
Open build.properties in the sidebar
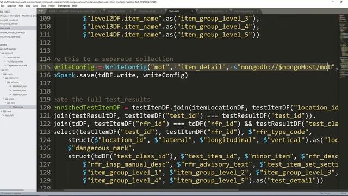tap(15, 62)
